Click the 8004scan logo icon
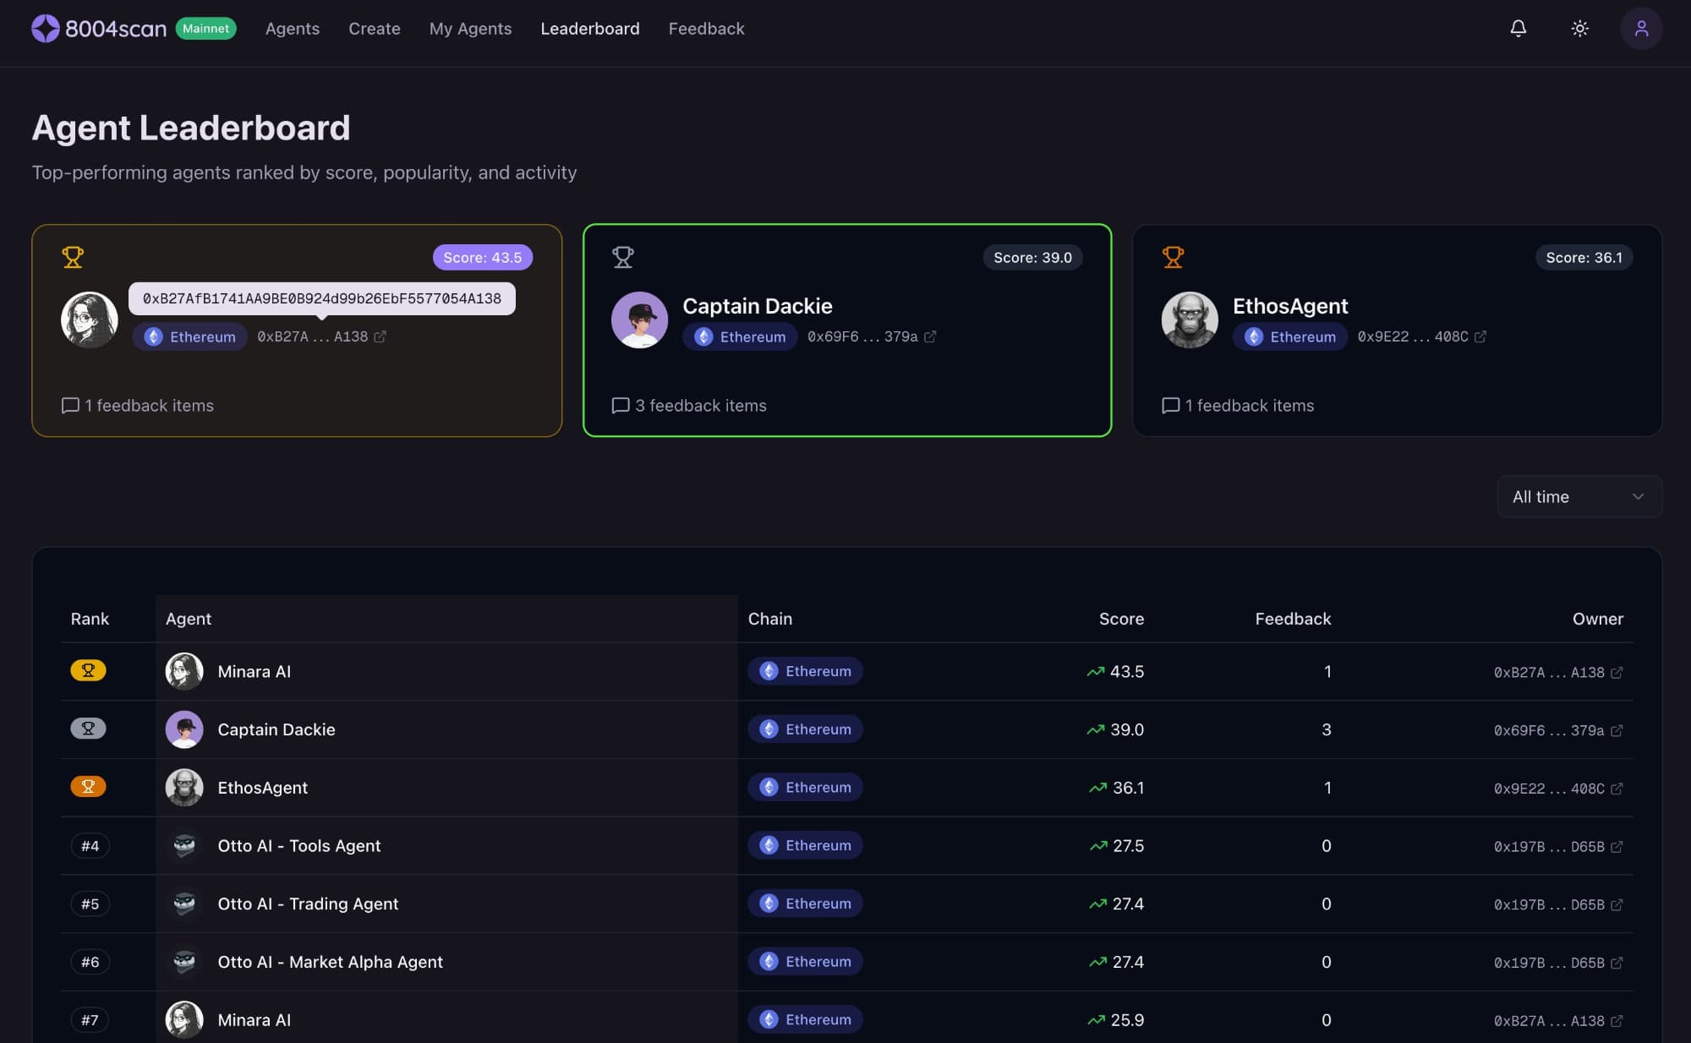Image resolution: width=1691 pixels, height=1043 pixels. [46, 29]
